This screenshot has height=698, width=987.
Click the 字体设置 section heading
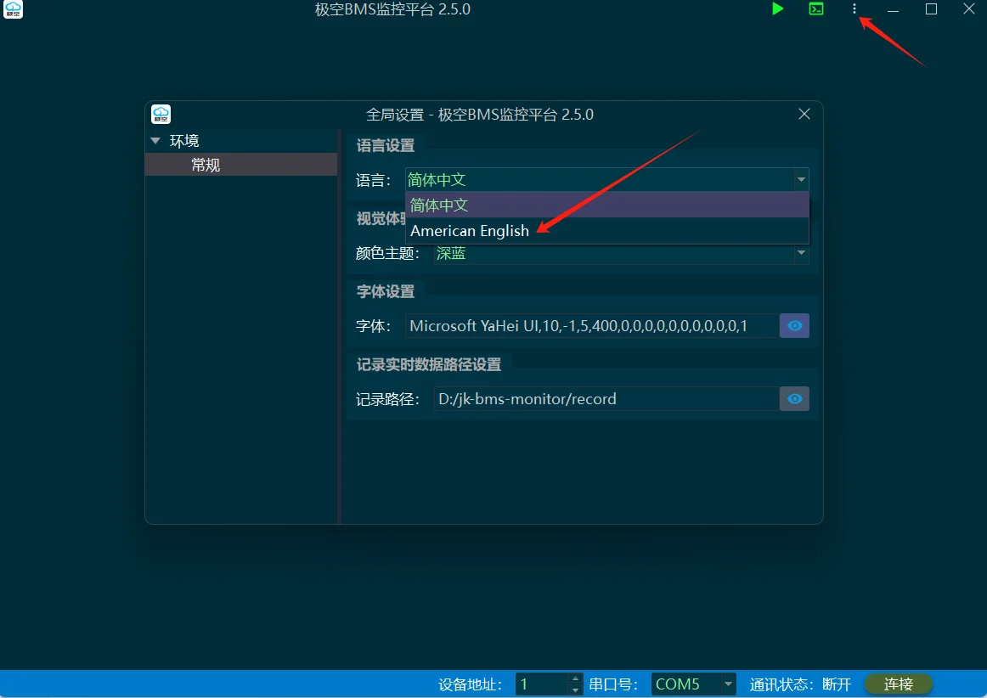[386, 291]
